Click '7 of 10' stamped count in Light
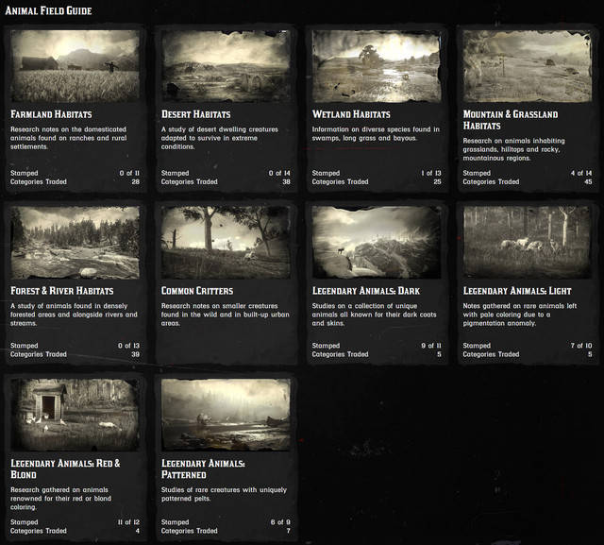Screen dimensions: 604x545 (581, 346)
